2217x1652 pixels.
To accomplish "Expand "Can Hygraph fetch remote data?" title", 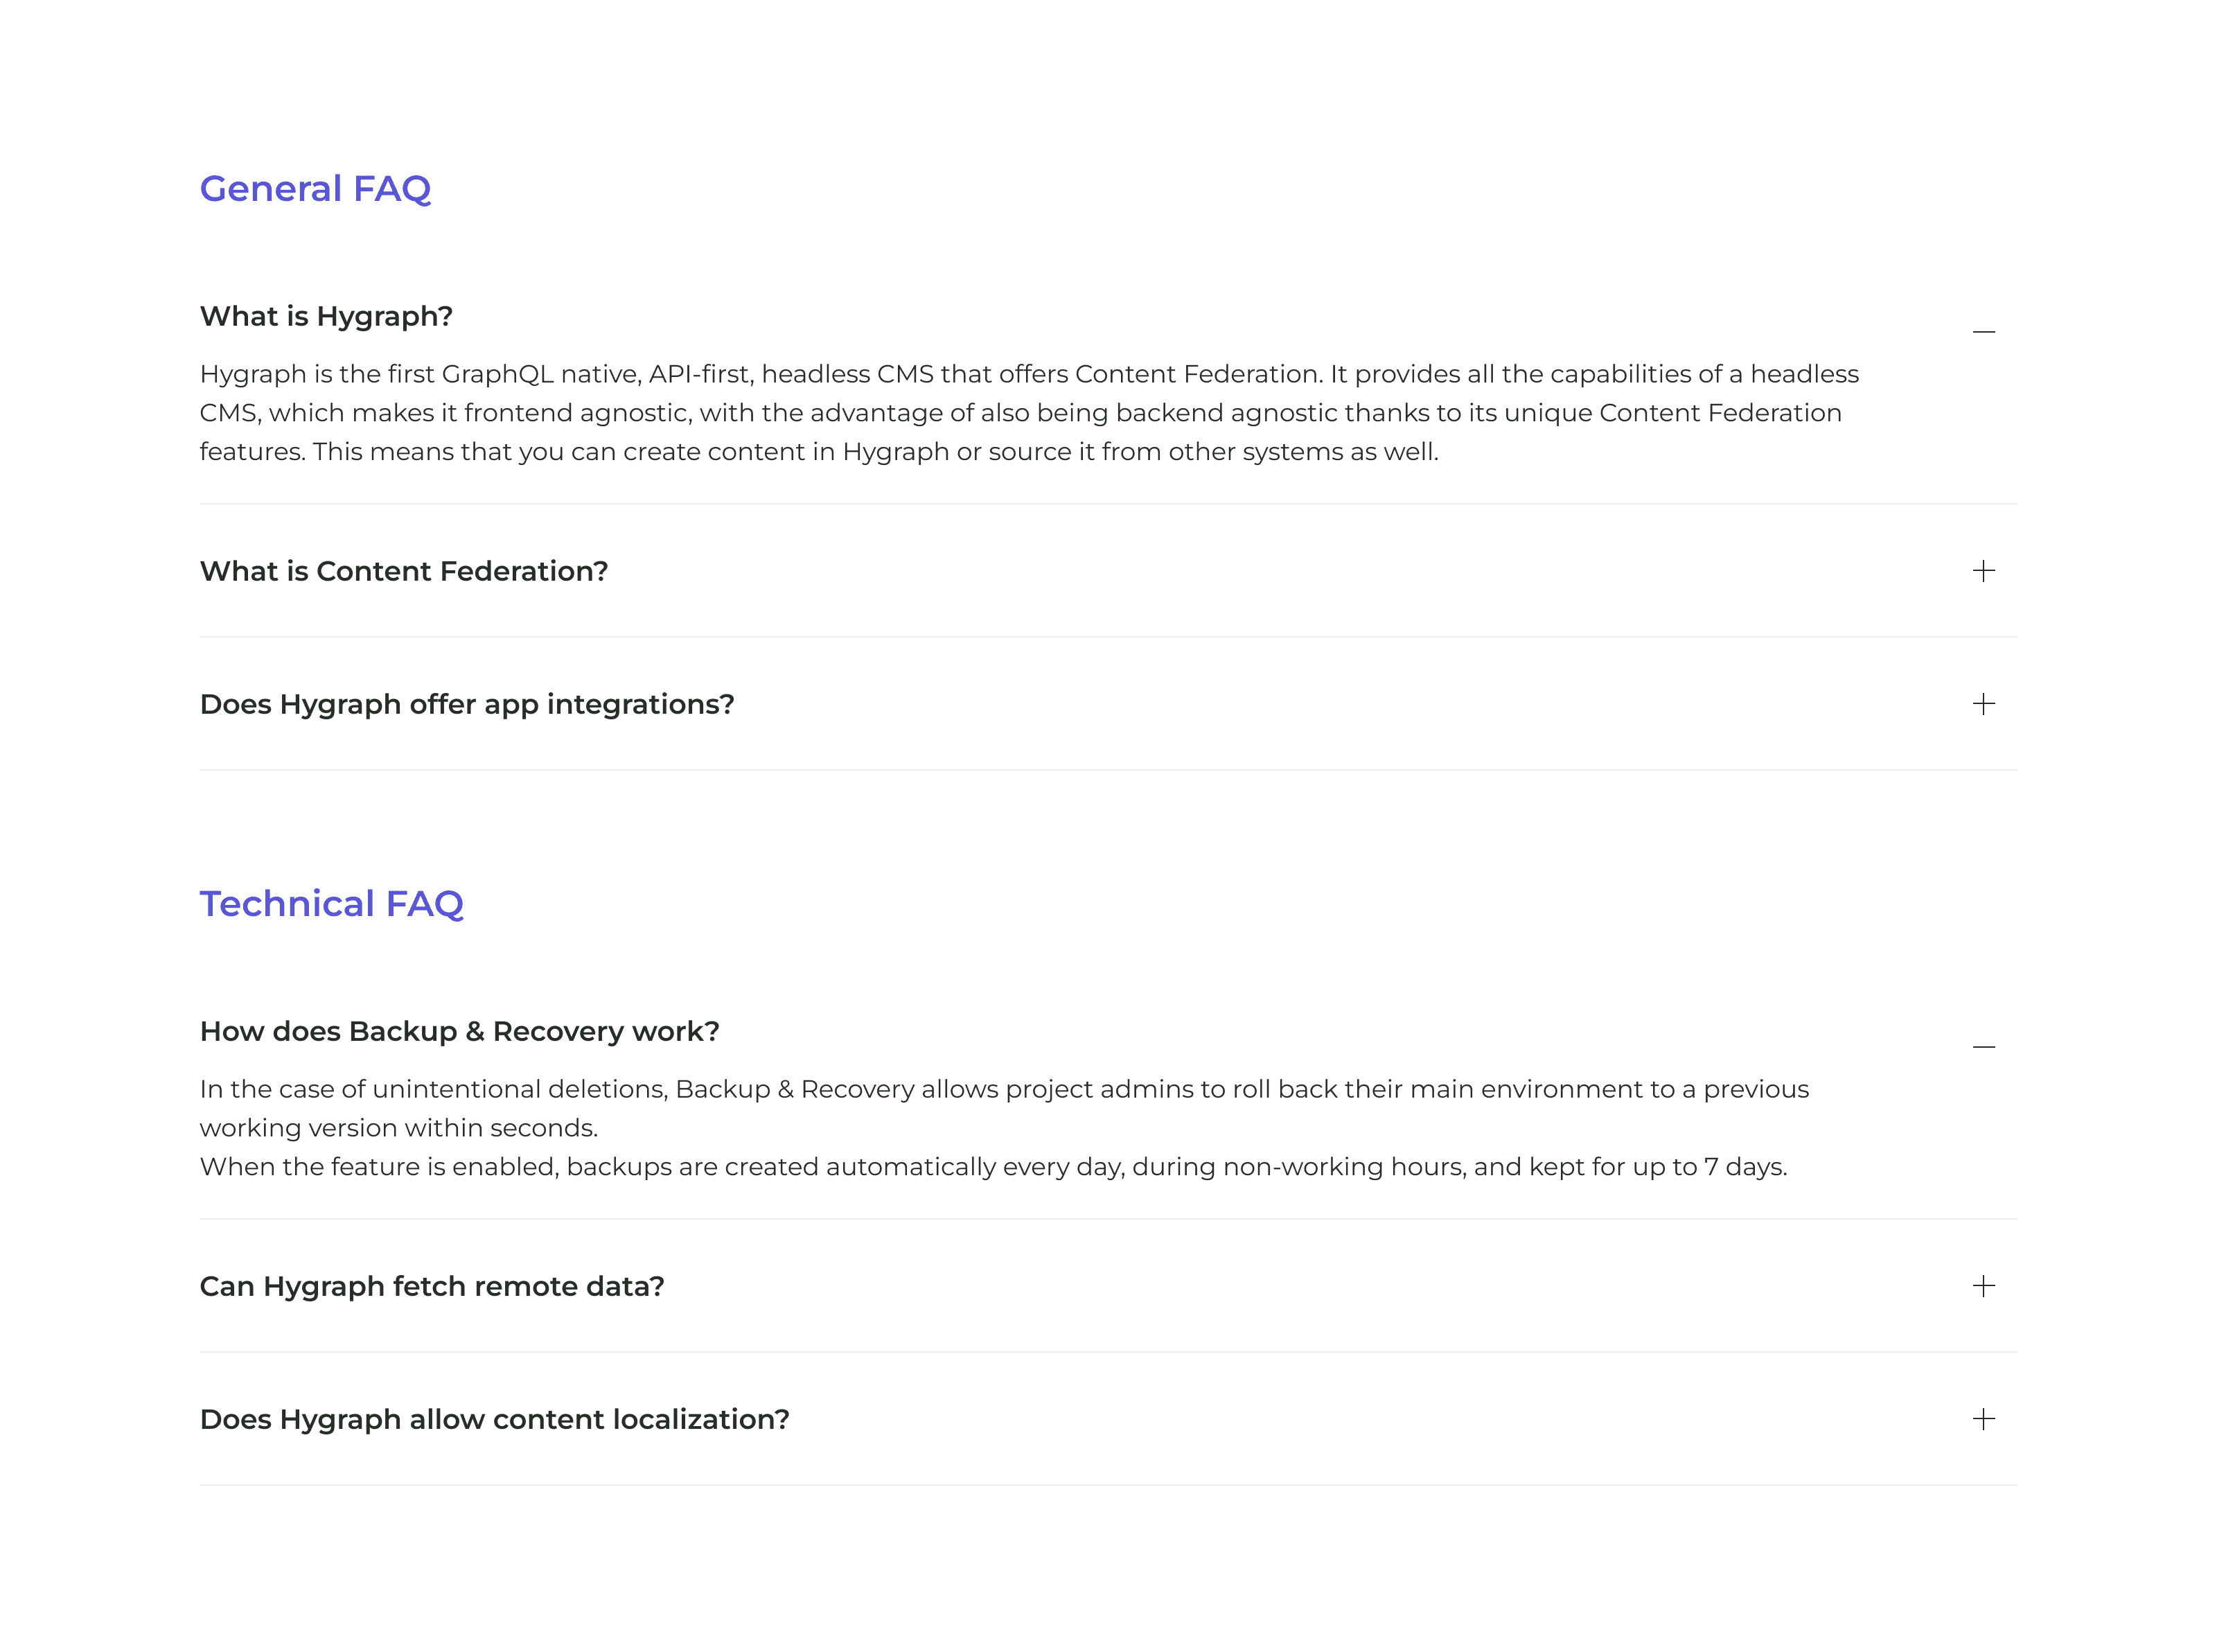I will coord(432,1286).
